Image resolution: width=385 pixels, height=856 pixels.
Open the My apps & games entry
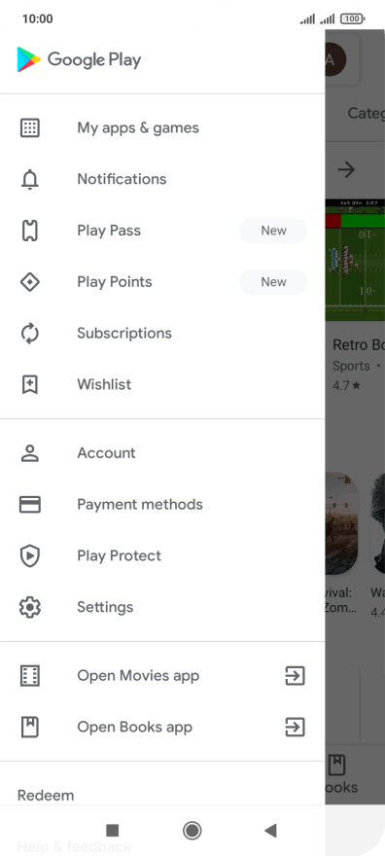coord(162,127)
